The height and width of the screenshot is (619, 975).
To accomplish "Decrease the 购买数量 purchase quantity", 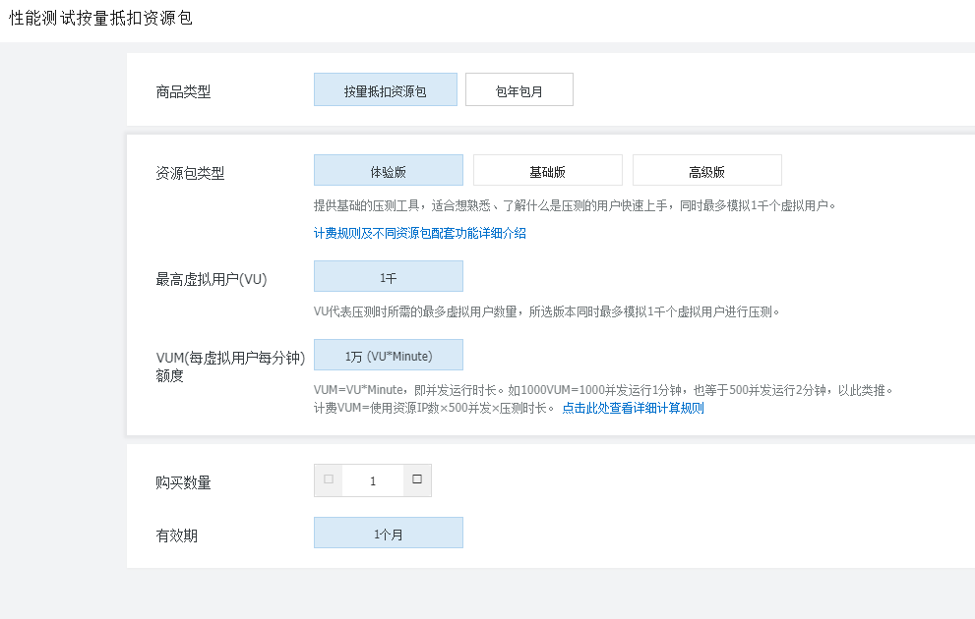I will (329, 480).
